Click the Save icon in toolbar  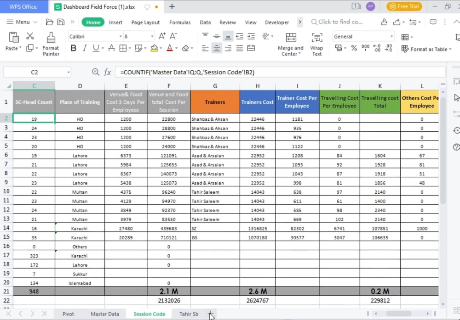[61, 22]
